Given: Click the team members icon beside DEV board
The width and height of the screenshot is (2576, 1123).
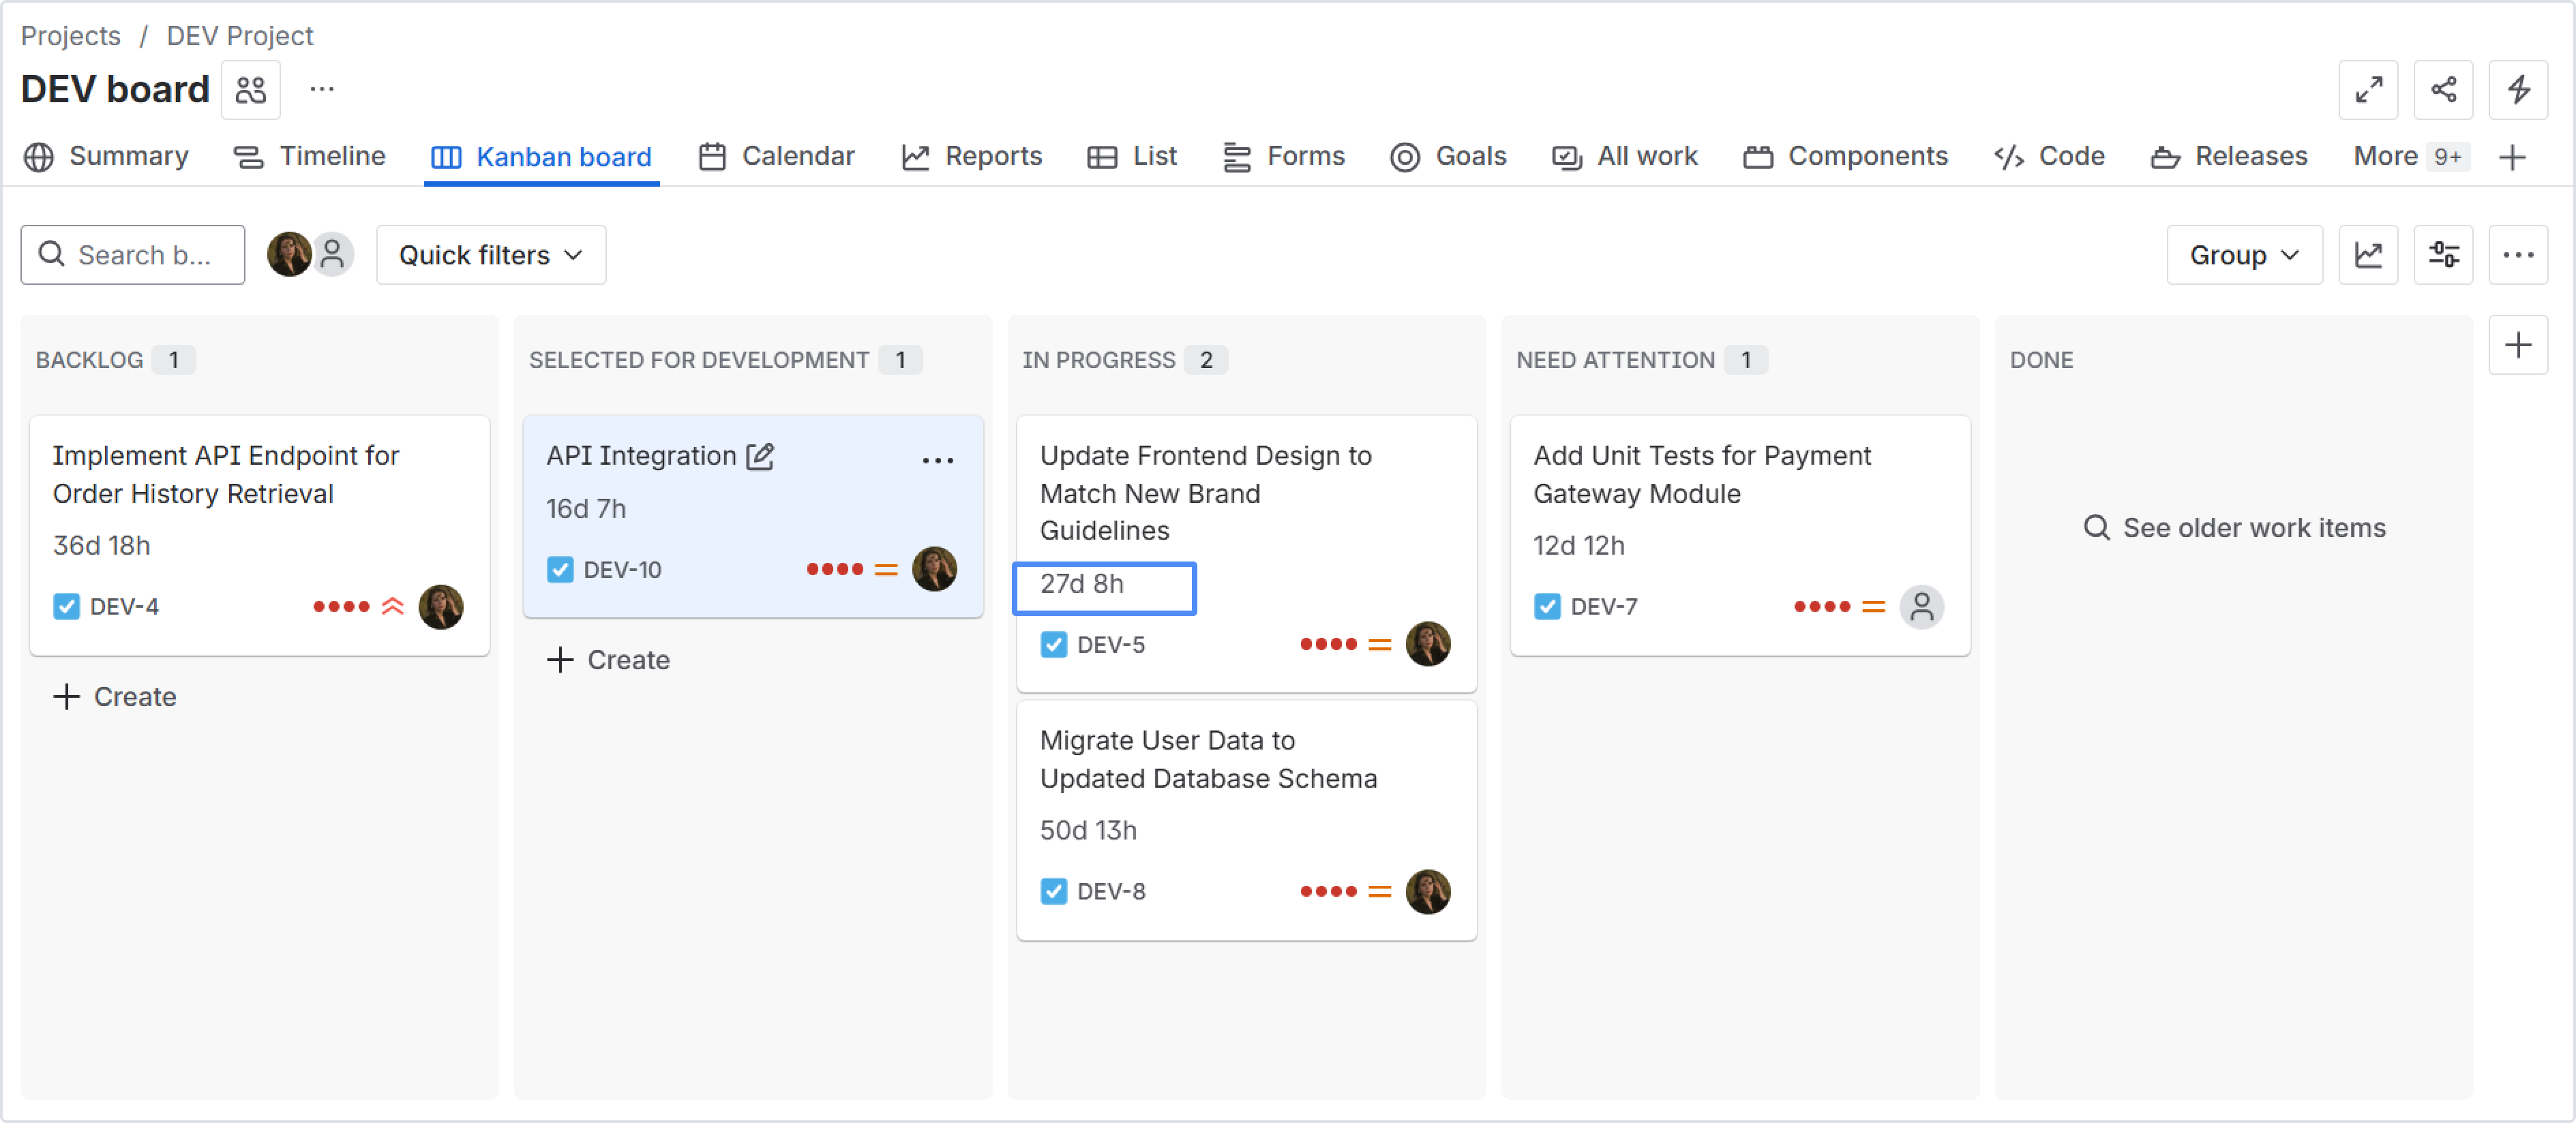Looking at the screenshot, I should click(x=250, y=90).
